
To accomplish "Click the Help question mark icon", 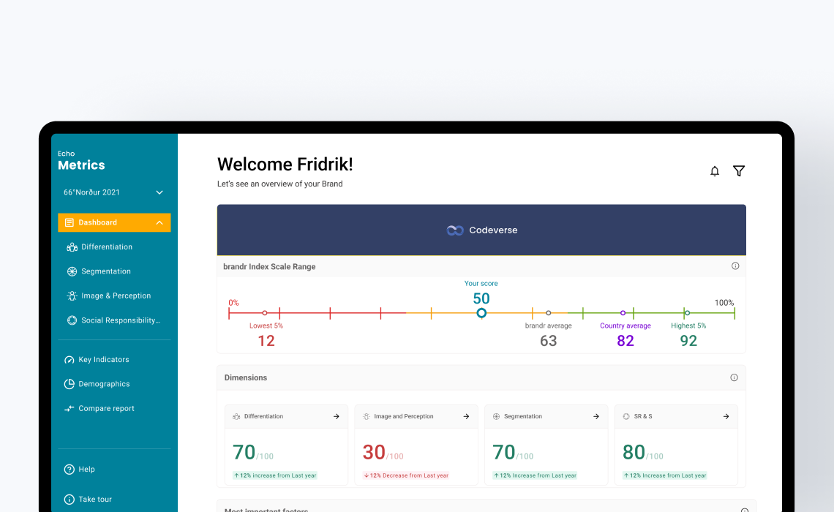I will (x=69, y=470).
